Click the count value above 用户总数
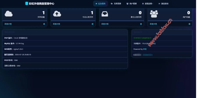The height and width of the screenshot is (98, 198). click(x=189, y=13)
